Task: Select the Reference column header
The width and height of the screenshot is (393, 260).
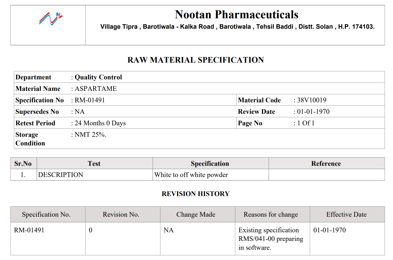Action: coord(326,164)
